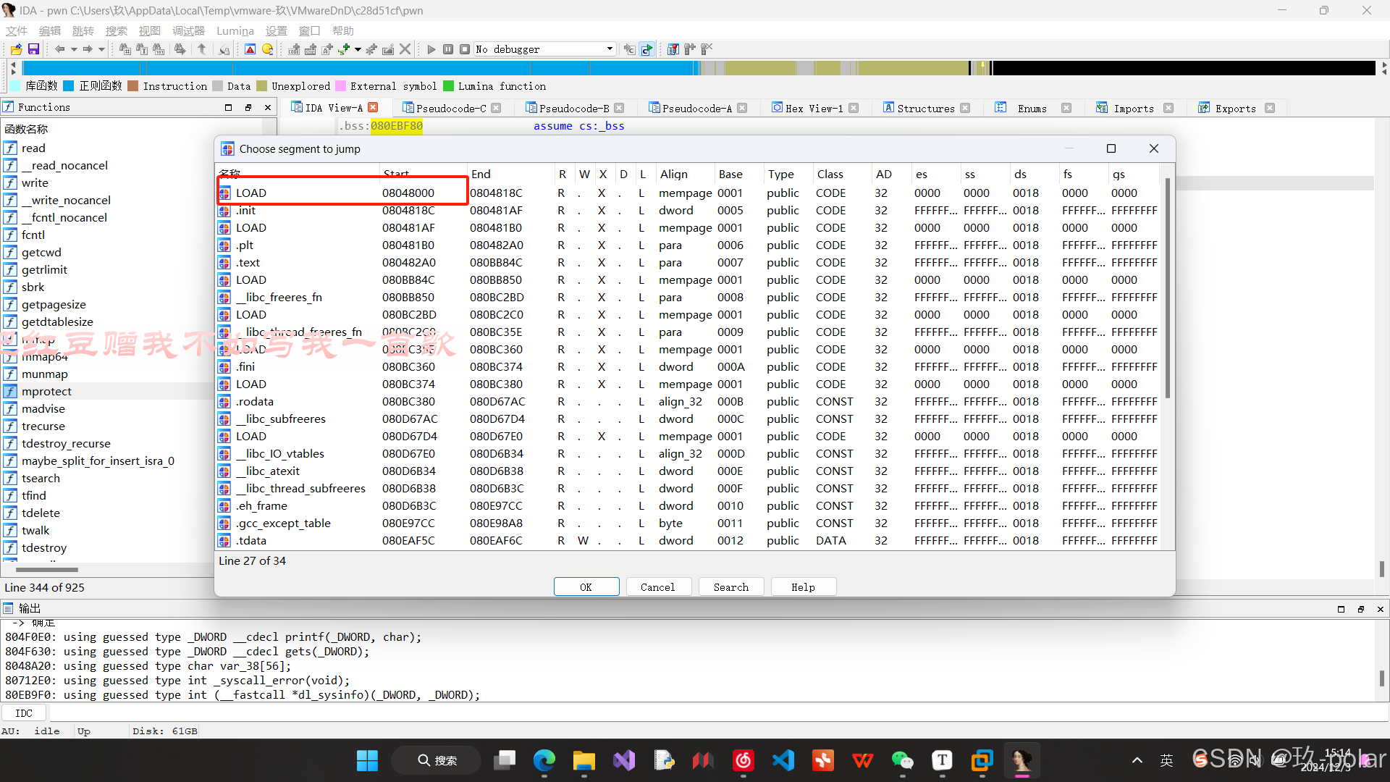
Task: Click the IDC button in the output bar
Action: click(24, 713)
